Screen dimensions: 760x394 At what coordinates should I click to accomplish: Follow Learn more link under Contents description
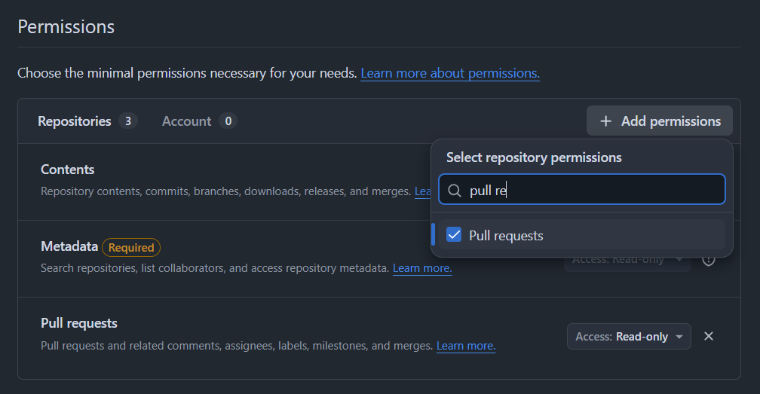click(x=422, y=191)
